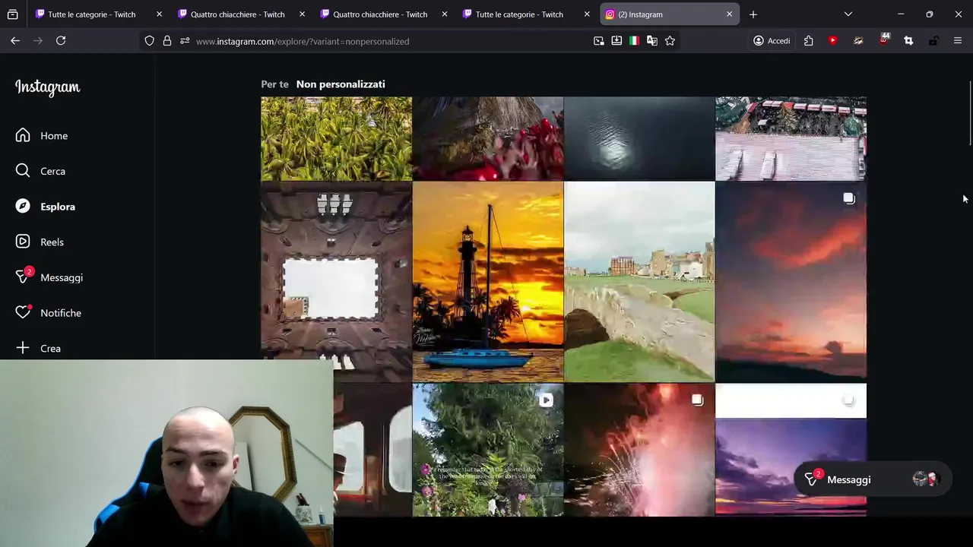
Task: Open the stone bridge golf course post
Action: [x=639, y=281]
